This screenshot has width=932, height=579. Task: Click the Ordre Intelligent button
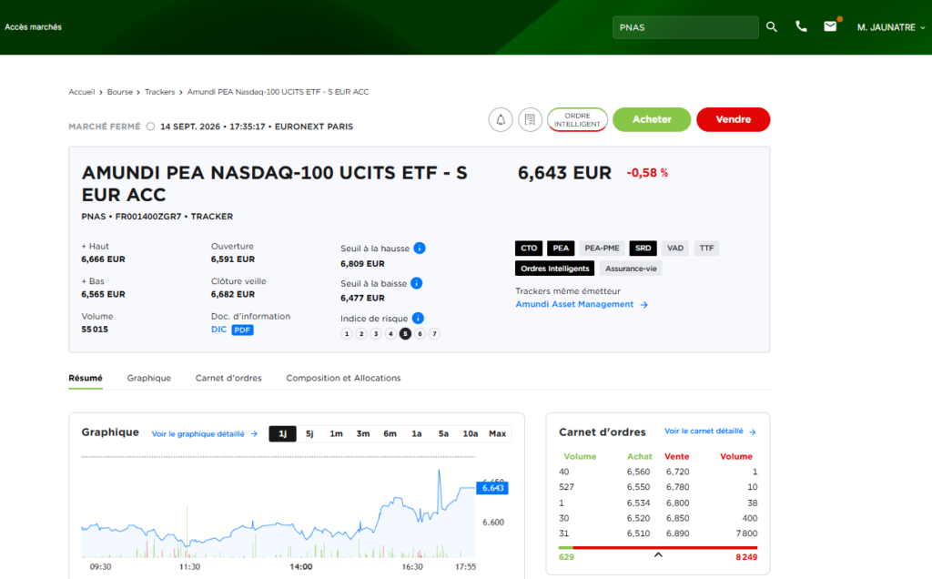click(577, 119)
